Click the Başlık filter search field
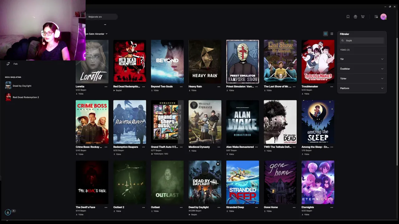 (x=362, y=40)
